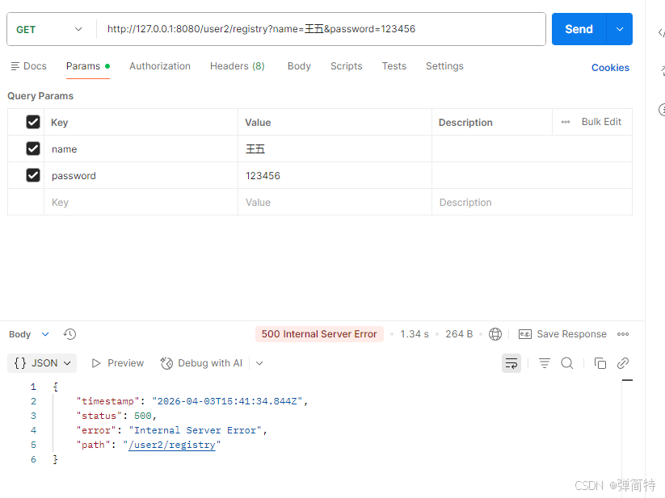Image resolution: width=665 pixels, height=498 pixels.
Task: Click the Preview play triangle icon
Action: 96,363
